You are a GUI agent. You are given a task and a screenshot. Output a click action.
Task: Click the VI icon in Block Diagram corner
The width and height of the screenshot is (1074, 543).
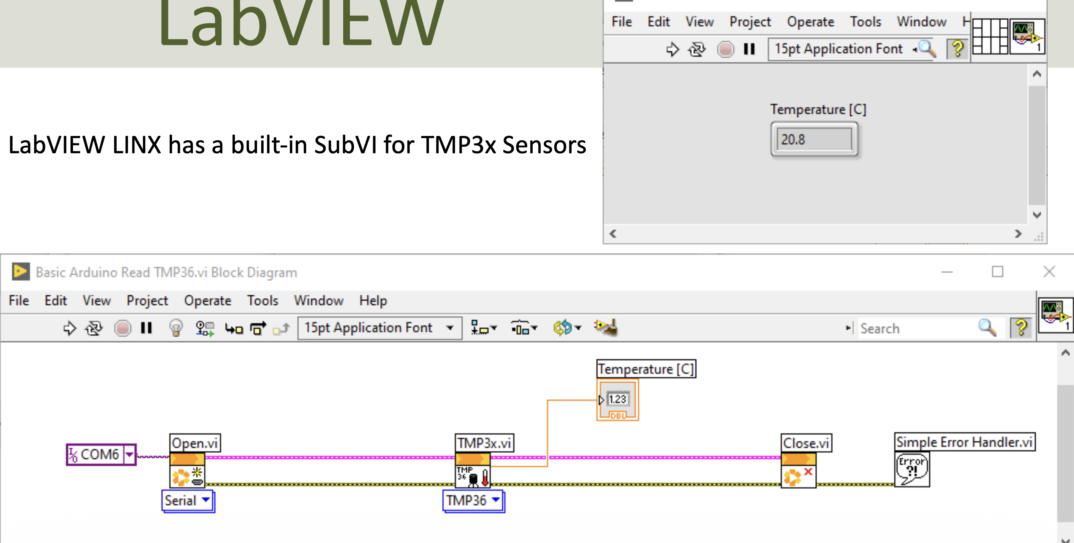(x=1056, y=315)
